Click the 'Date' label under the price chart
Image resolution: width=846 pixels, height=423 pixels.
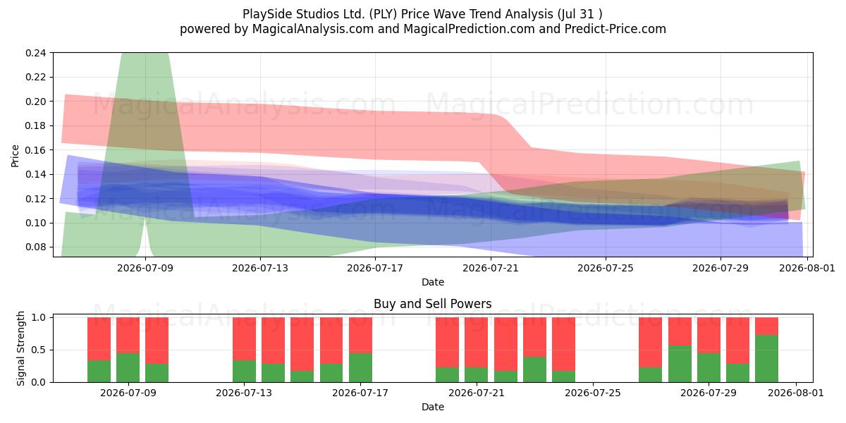point(433,282)
